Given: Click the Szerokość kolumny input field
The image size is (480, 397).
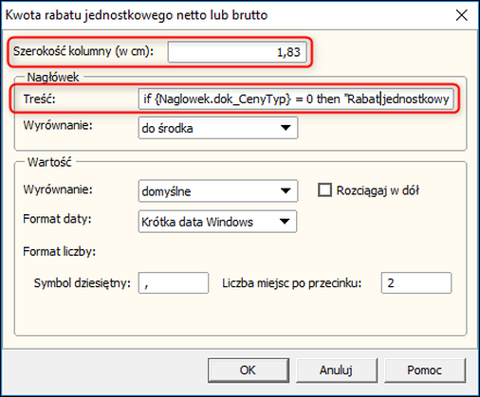Looking at the screenshot, I should point(237,52).
